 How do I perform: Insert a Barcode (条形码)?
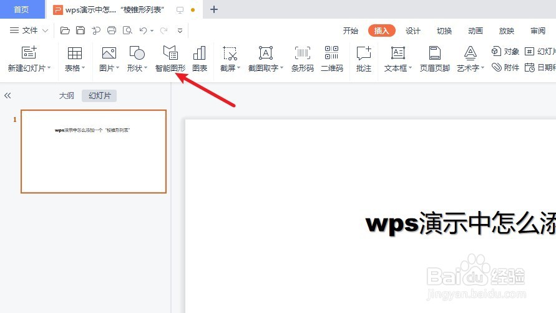pos(303,58)
